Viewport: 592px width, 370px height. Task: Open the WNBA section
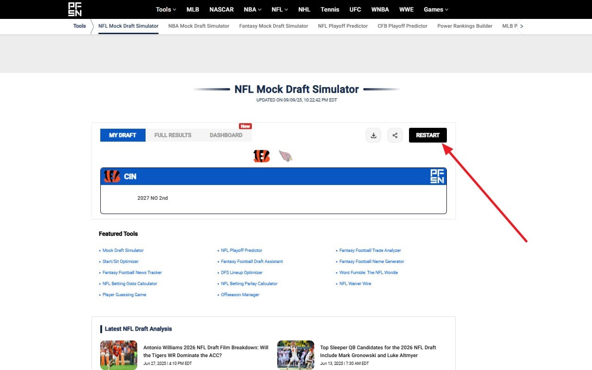click(380, 9)
